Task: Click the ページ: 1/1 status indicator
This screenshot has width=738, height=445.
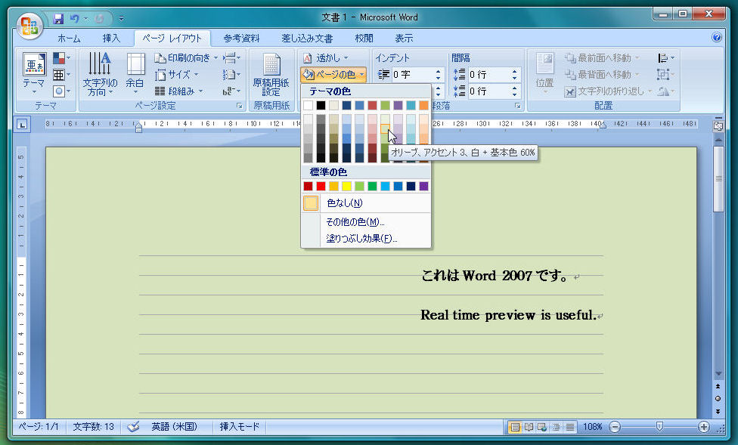Action: 39,427
